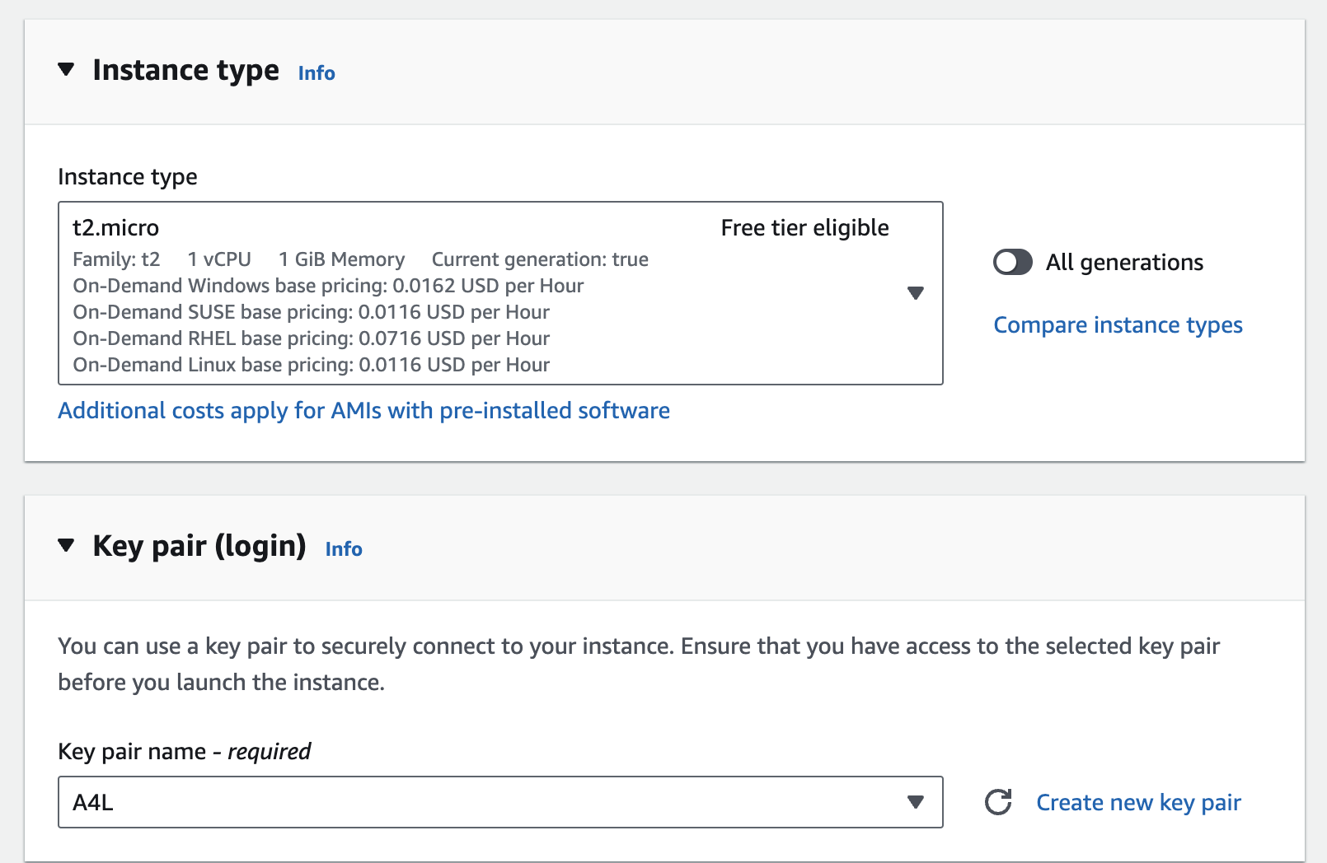Click Compare instance types link
This screenshot has width=1327, height=863.
pyautogui.click(x=1118, y=325)
